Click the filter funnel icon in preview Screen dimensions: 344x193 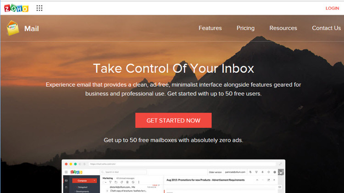(111, 182)
